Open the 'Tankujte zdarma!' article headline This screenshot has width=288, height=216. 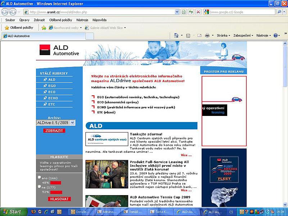[146, 134]
